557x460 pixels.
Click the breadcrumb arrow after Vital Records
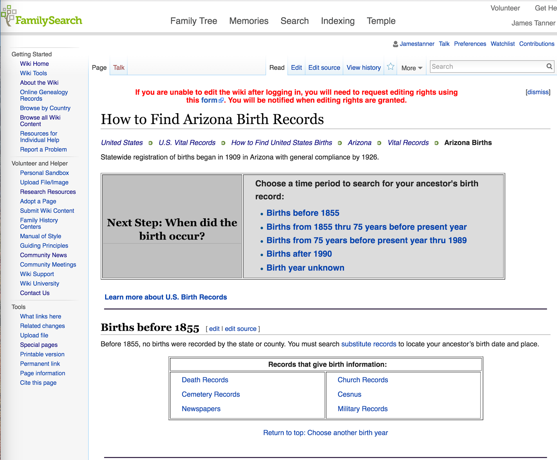(x=436, y=143)
